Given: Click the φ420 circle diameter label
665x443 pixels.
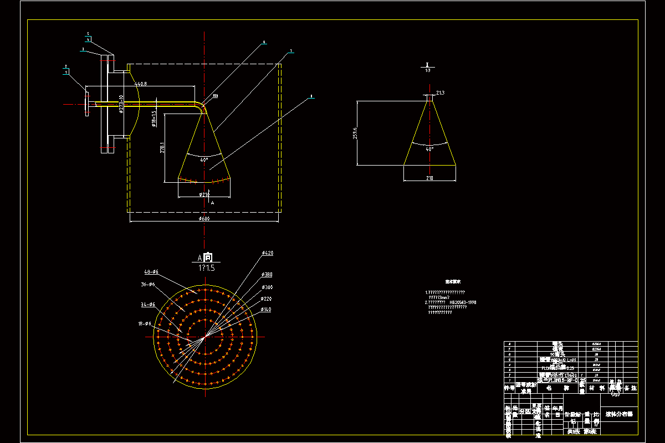Looking at the screenshot, I should click(x=267, y=253).
